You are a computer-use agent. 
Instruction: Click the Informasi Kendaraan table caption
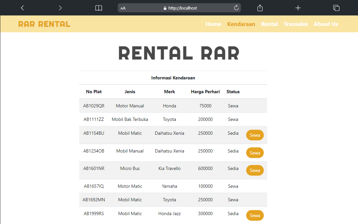173,78
